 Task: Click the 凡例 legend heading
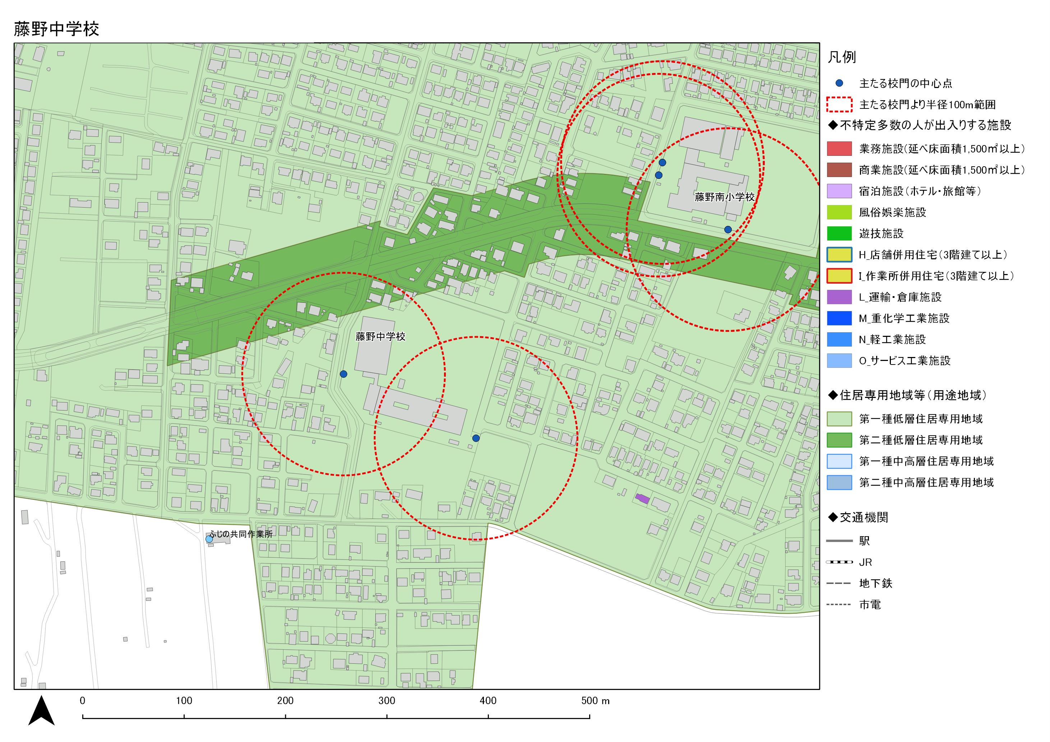click(841, 57)
